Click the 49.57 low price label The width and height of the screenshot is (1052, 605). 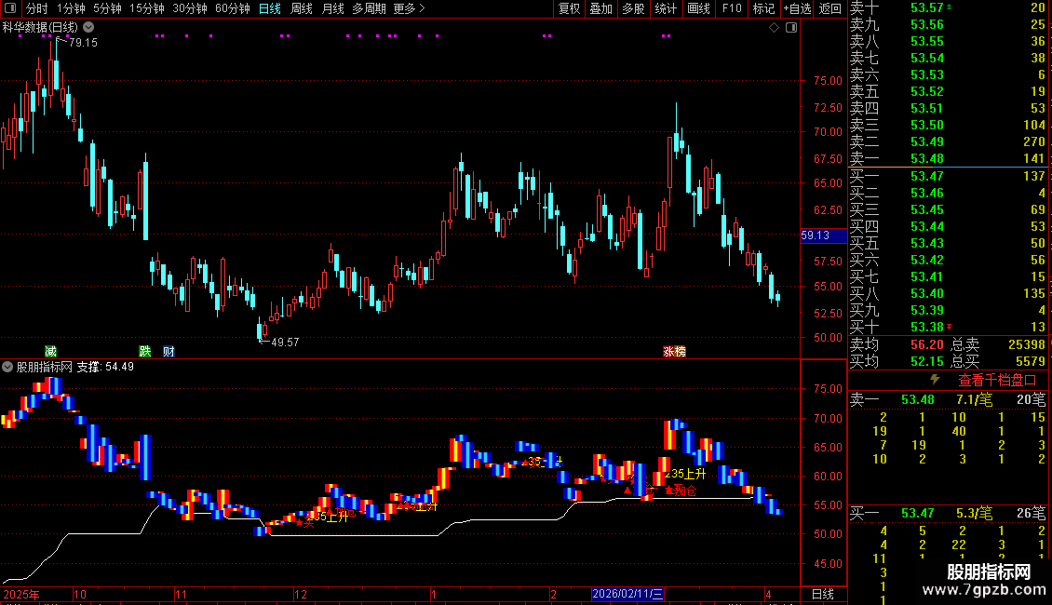coord(285,343)
